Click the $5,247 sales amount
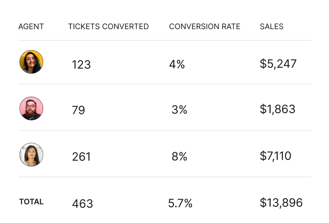 (x=278, y=64)
